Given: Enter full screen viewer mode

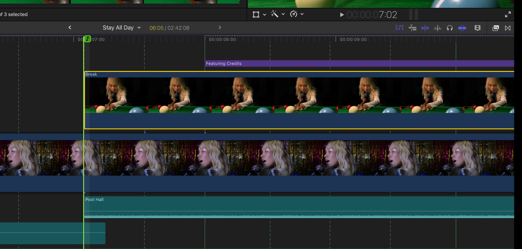Looking at the screenshot, I should click(x=508, y=14).
